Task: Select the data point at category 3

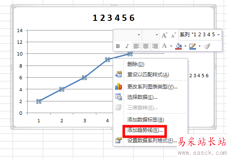Action: pos(85,78)
